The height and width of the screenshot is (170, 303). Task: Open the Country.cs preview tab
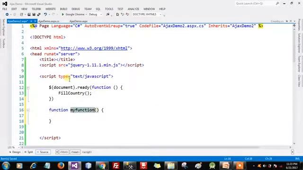pos(277,21)
